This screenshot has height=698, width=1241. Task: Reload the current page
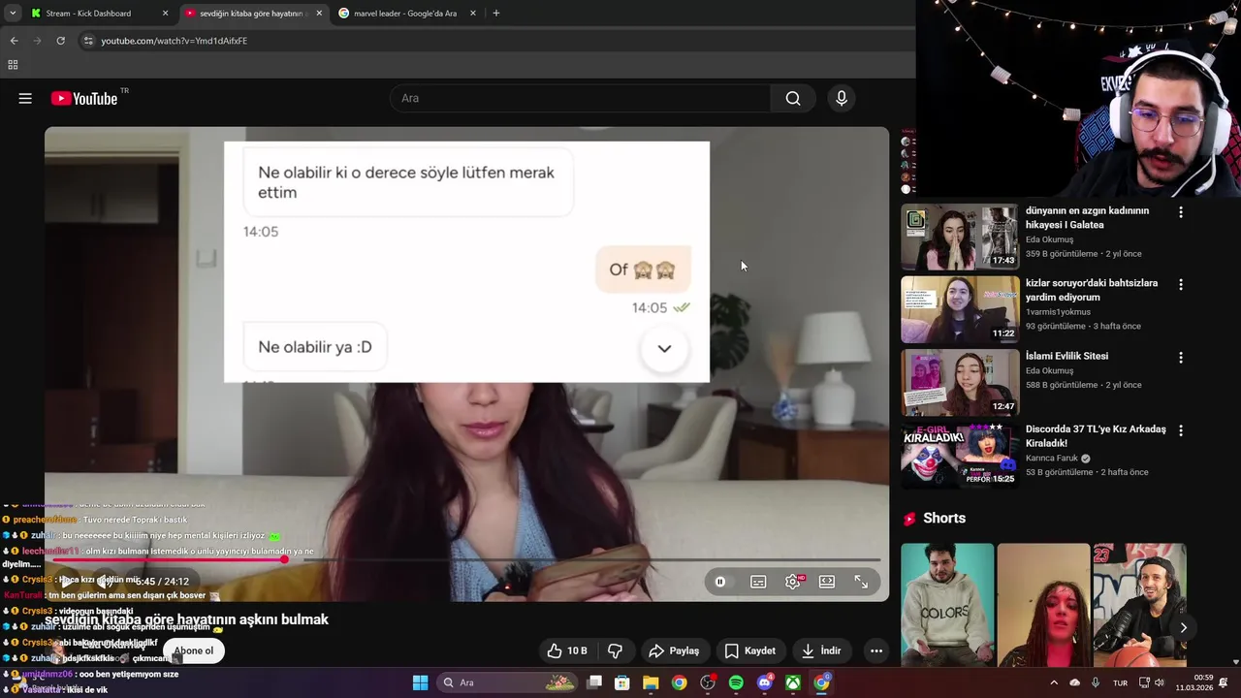pos(60,41)
